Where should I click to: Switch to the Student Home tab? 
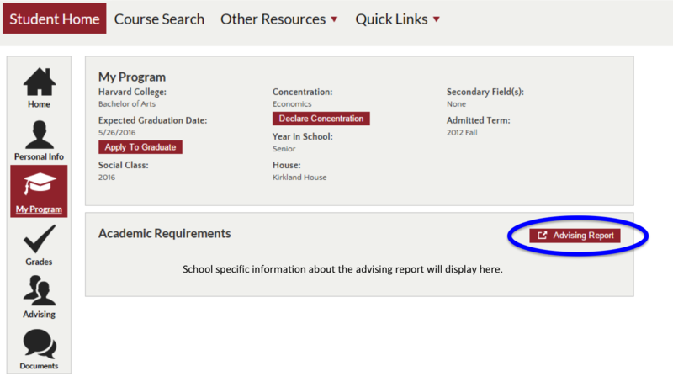pos(55,19)
